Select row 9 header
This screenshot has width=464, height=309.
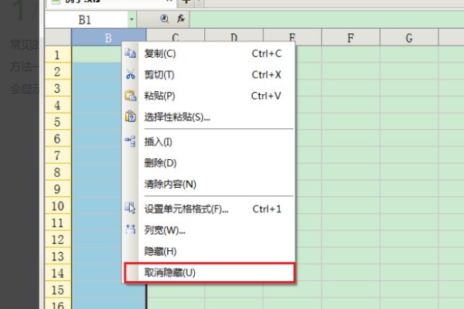click(x=58, y=189)
